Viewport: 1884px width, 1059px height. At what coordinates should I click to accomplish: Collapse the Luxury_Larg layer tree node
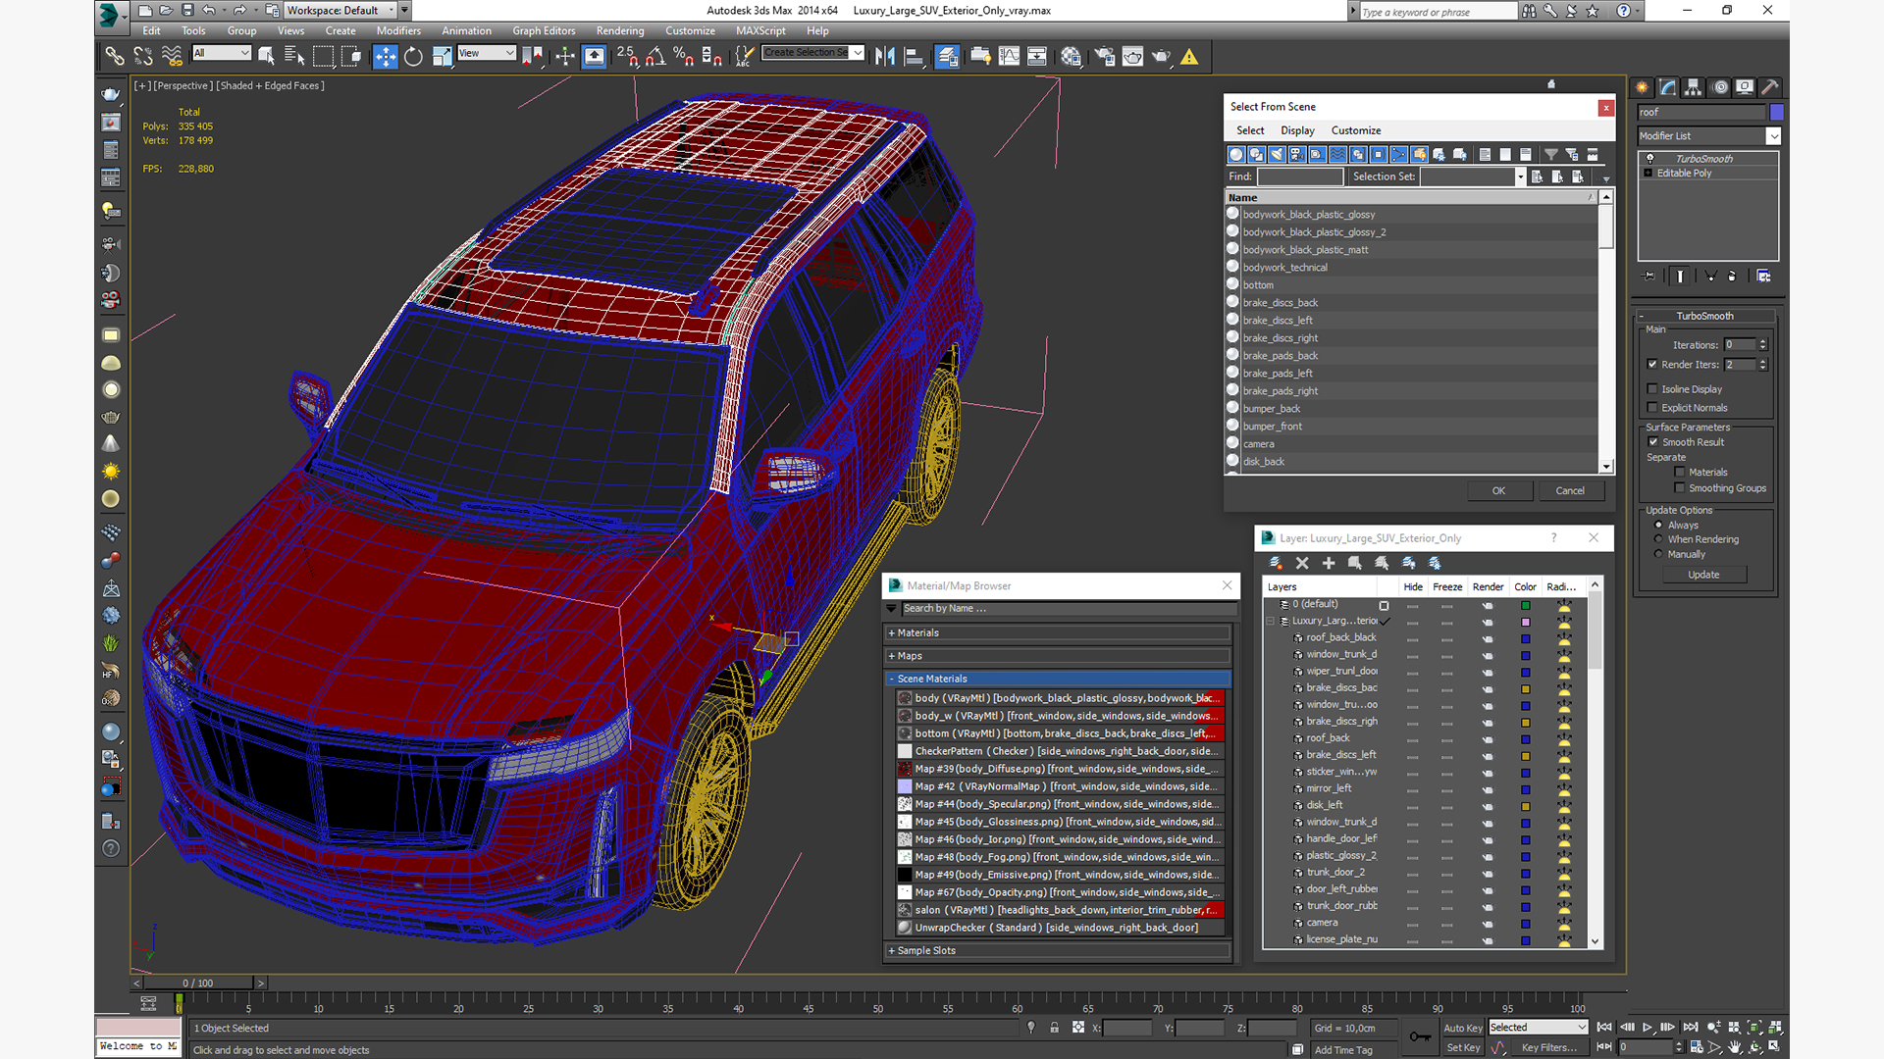pos(1271,621)
